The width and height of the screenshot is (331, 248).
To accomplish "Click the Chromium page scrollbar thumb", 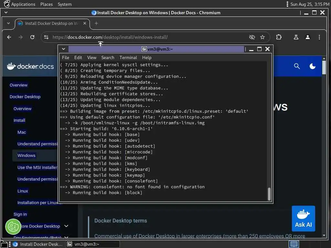I will [x=324, y=67].
